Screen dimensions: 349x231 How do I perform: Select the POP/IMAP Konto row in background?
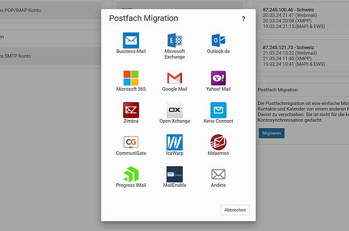click(50, 10)
